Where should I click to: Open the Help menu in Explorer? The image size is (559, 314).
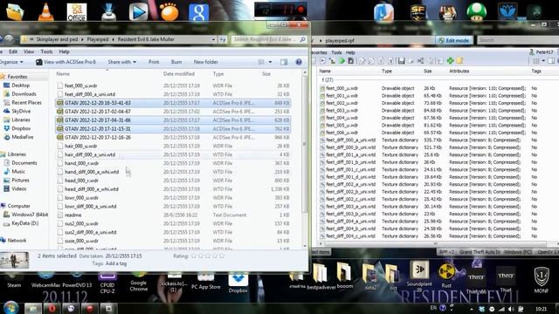[64, 51]
